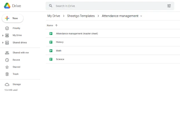Click the Priority checkmark icon
The image size is (180, 124).
pos(7,28)
